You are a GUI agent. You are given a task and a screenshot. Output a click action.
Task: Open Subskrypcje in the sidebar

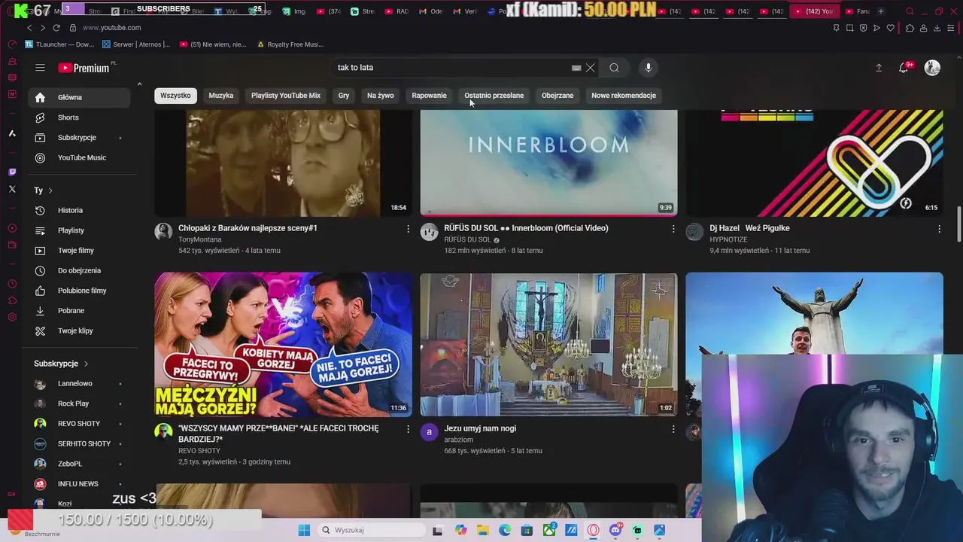point(81,138)
